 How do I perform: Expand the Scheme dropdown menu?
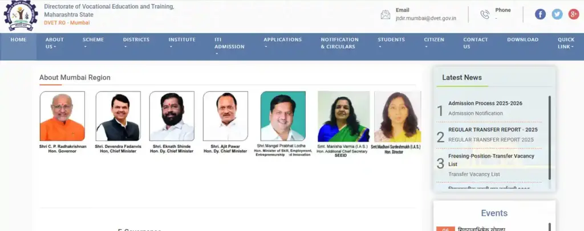(x=93, y=43)
